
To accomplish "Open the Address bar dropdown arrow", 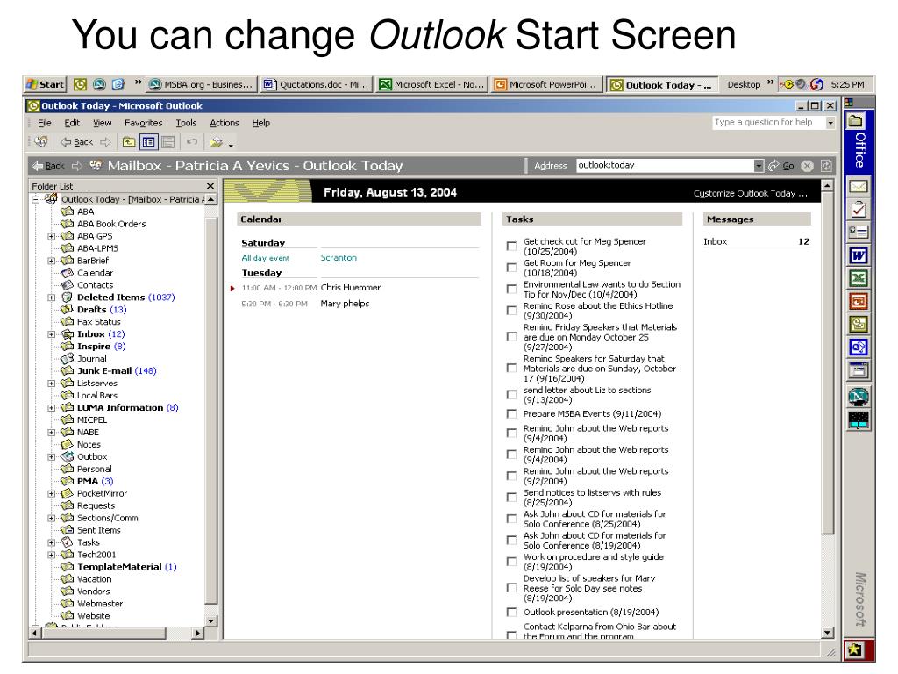I will (759, 166).
